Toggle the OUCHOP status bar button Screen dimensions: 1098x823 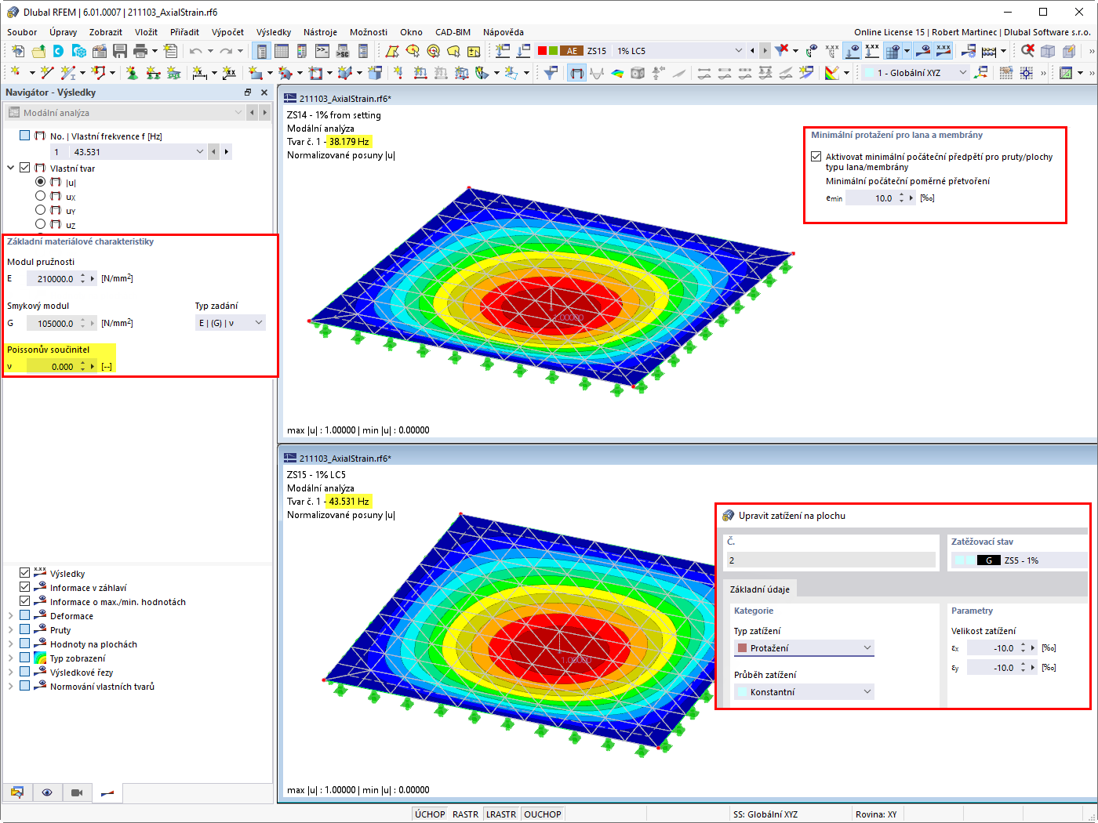tap(543, 814)
